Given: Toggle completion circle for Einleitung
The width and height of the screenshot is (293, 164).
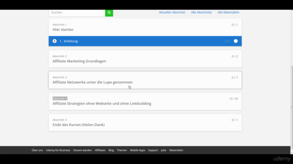Looking at the screenshot, I should pyautogui.click(x=236, y=41).
